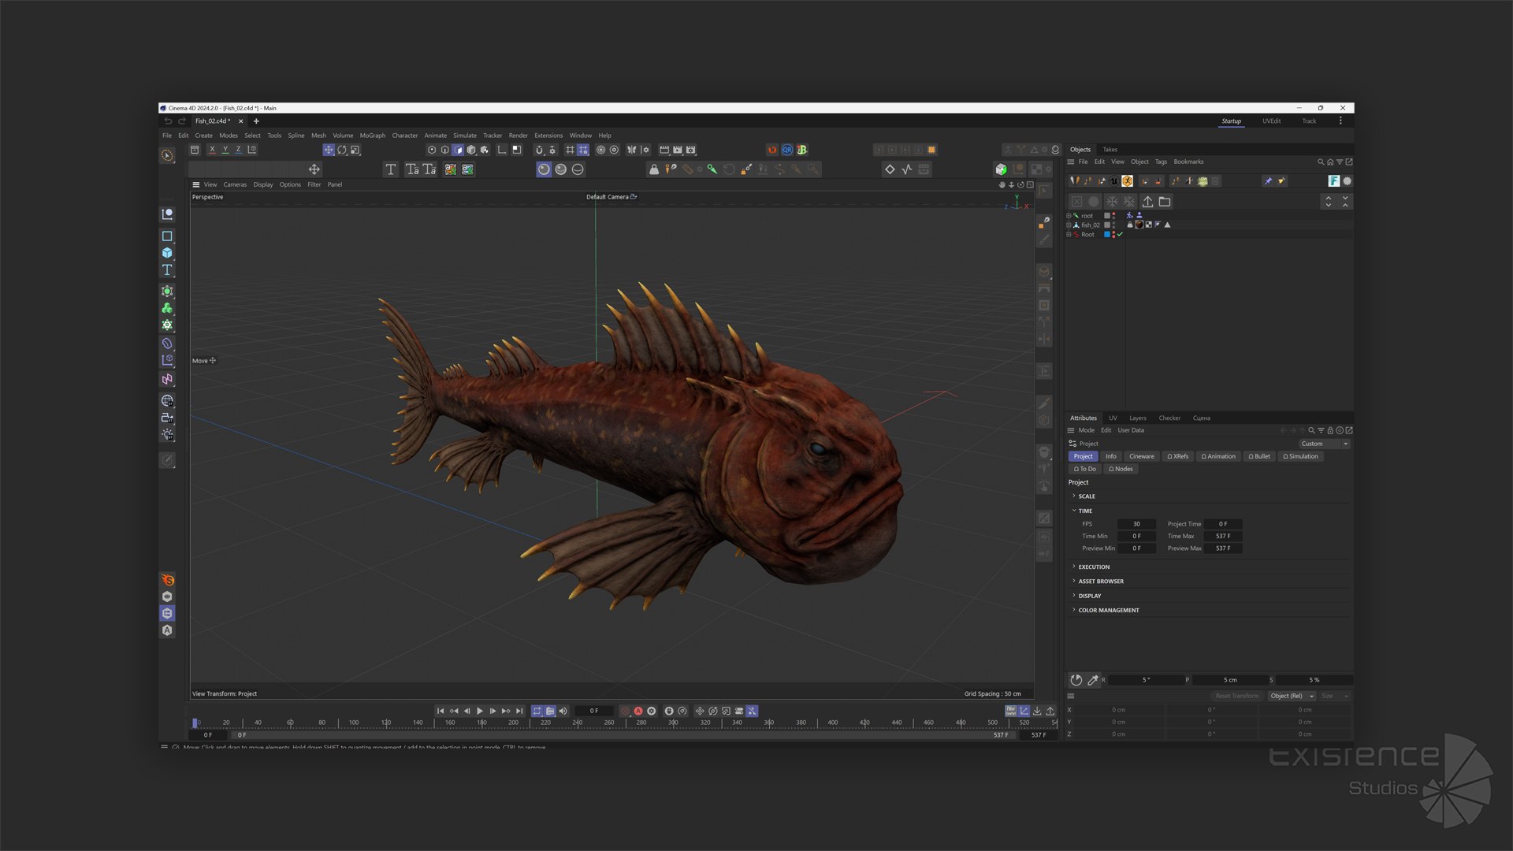
Task: Open viewport Cameras menu
Action: pyautogui.click(x=235, y=185)
